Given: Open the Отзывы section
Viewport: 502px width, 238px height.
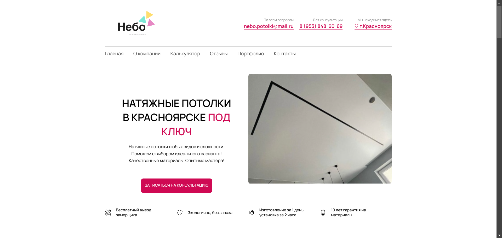Looking at the screenshot, I should [x=219, y=54].
